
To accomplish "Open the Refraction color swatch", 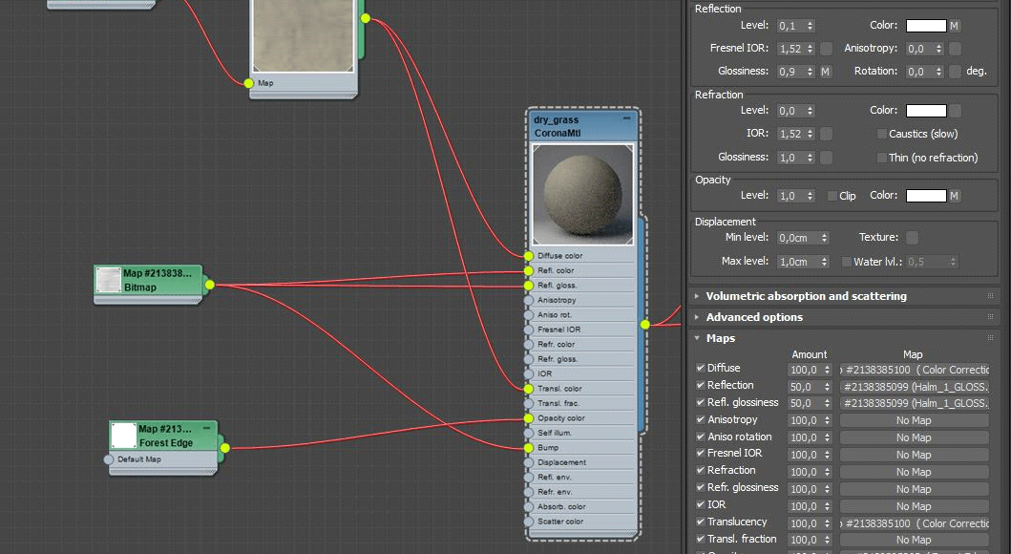I will pyautogui.click(x=925, y=111).
